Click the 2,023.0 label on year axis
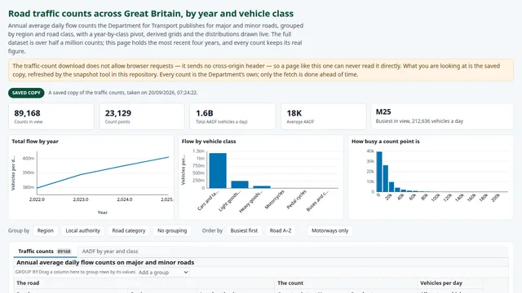Viewport: 522px width, 293px height. [x=81, y=199]
